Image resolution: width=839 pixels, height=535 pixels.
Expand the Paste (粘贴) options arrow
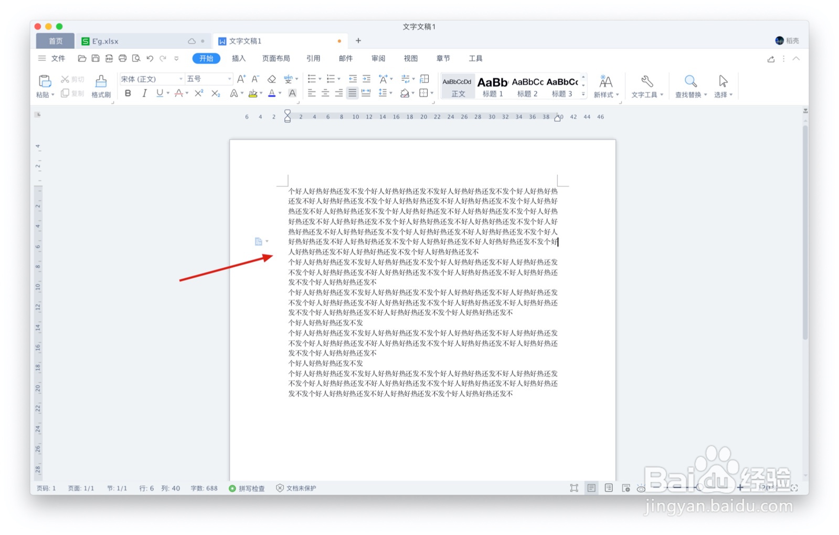point(52,95)
